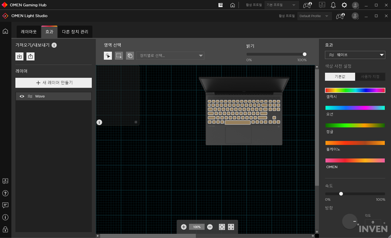The height and width of the screenshot is (238, 391).
Task: Select the OMEN color preset
Action: point(355,160)
